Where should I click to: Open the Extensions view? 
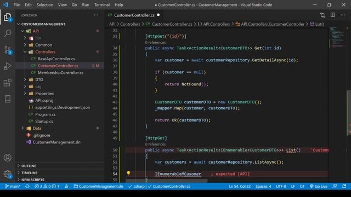(7, 83)
